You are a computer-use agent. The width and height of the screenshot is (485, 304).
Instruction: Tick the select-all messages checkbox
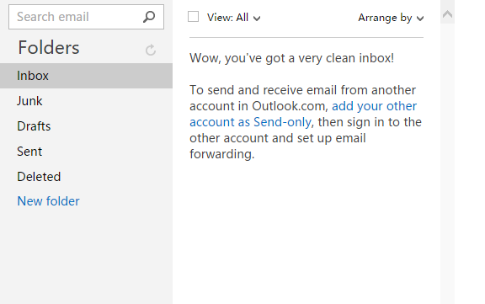[194, 17]
